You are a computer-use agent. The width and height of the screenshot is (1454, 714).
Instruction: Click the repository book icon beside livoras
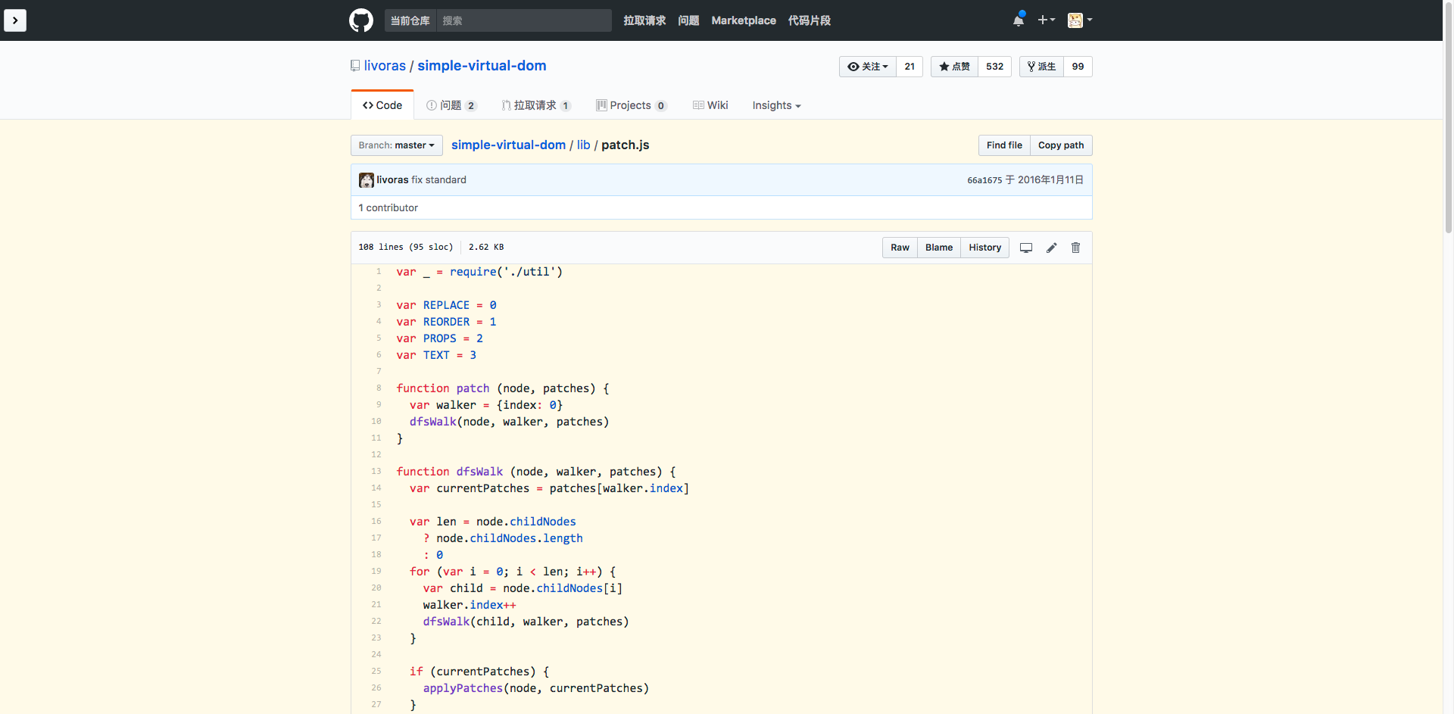354,65
